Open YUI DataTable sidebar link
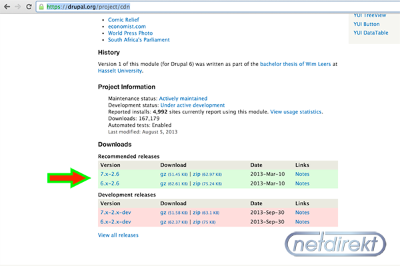This screenshot has width=400, height=266. 371,33
